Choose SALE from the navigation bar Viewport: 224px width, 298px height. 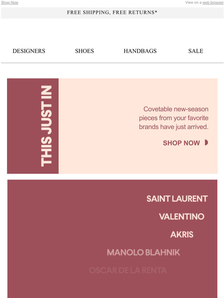[196, 51]
